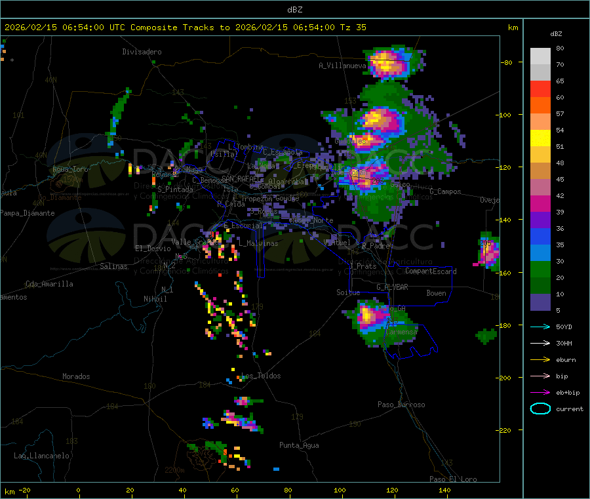Click the cyan 50YD arrow in legend

point(540,327)
